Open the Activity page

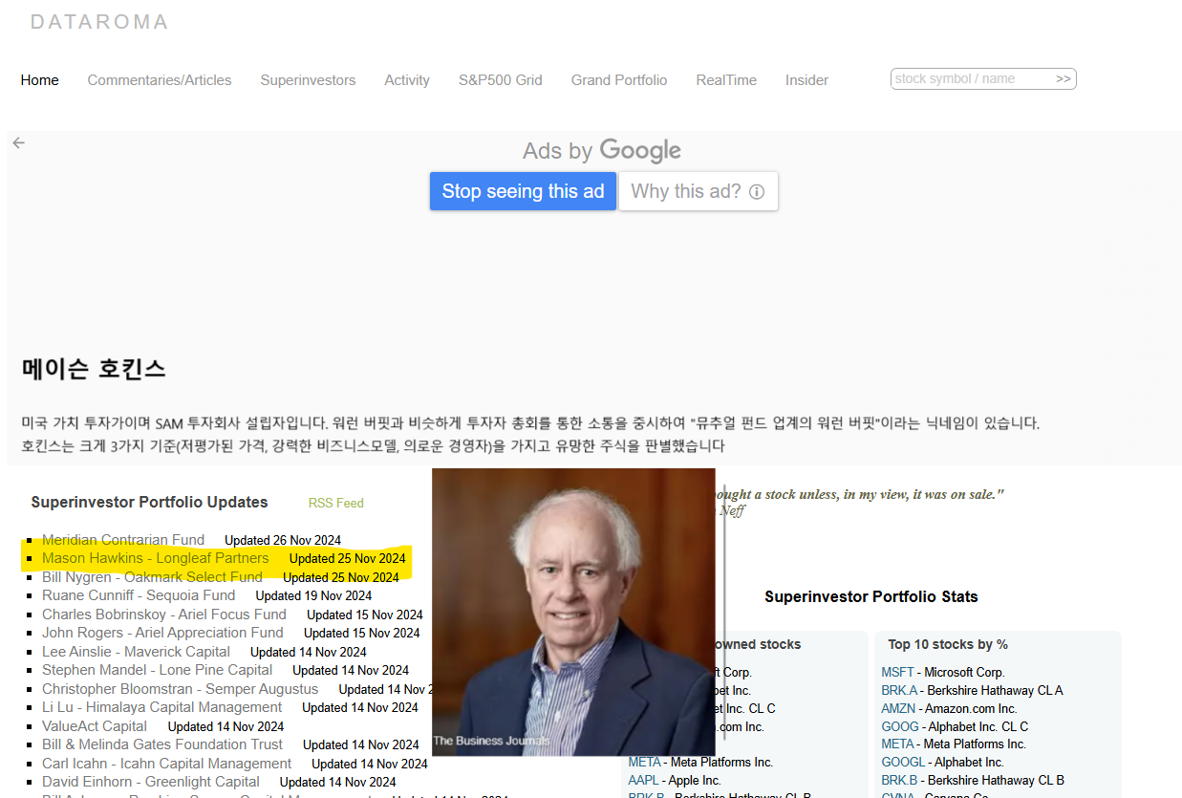click(407, 80)
